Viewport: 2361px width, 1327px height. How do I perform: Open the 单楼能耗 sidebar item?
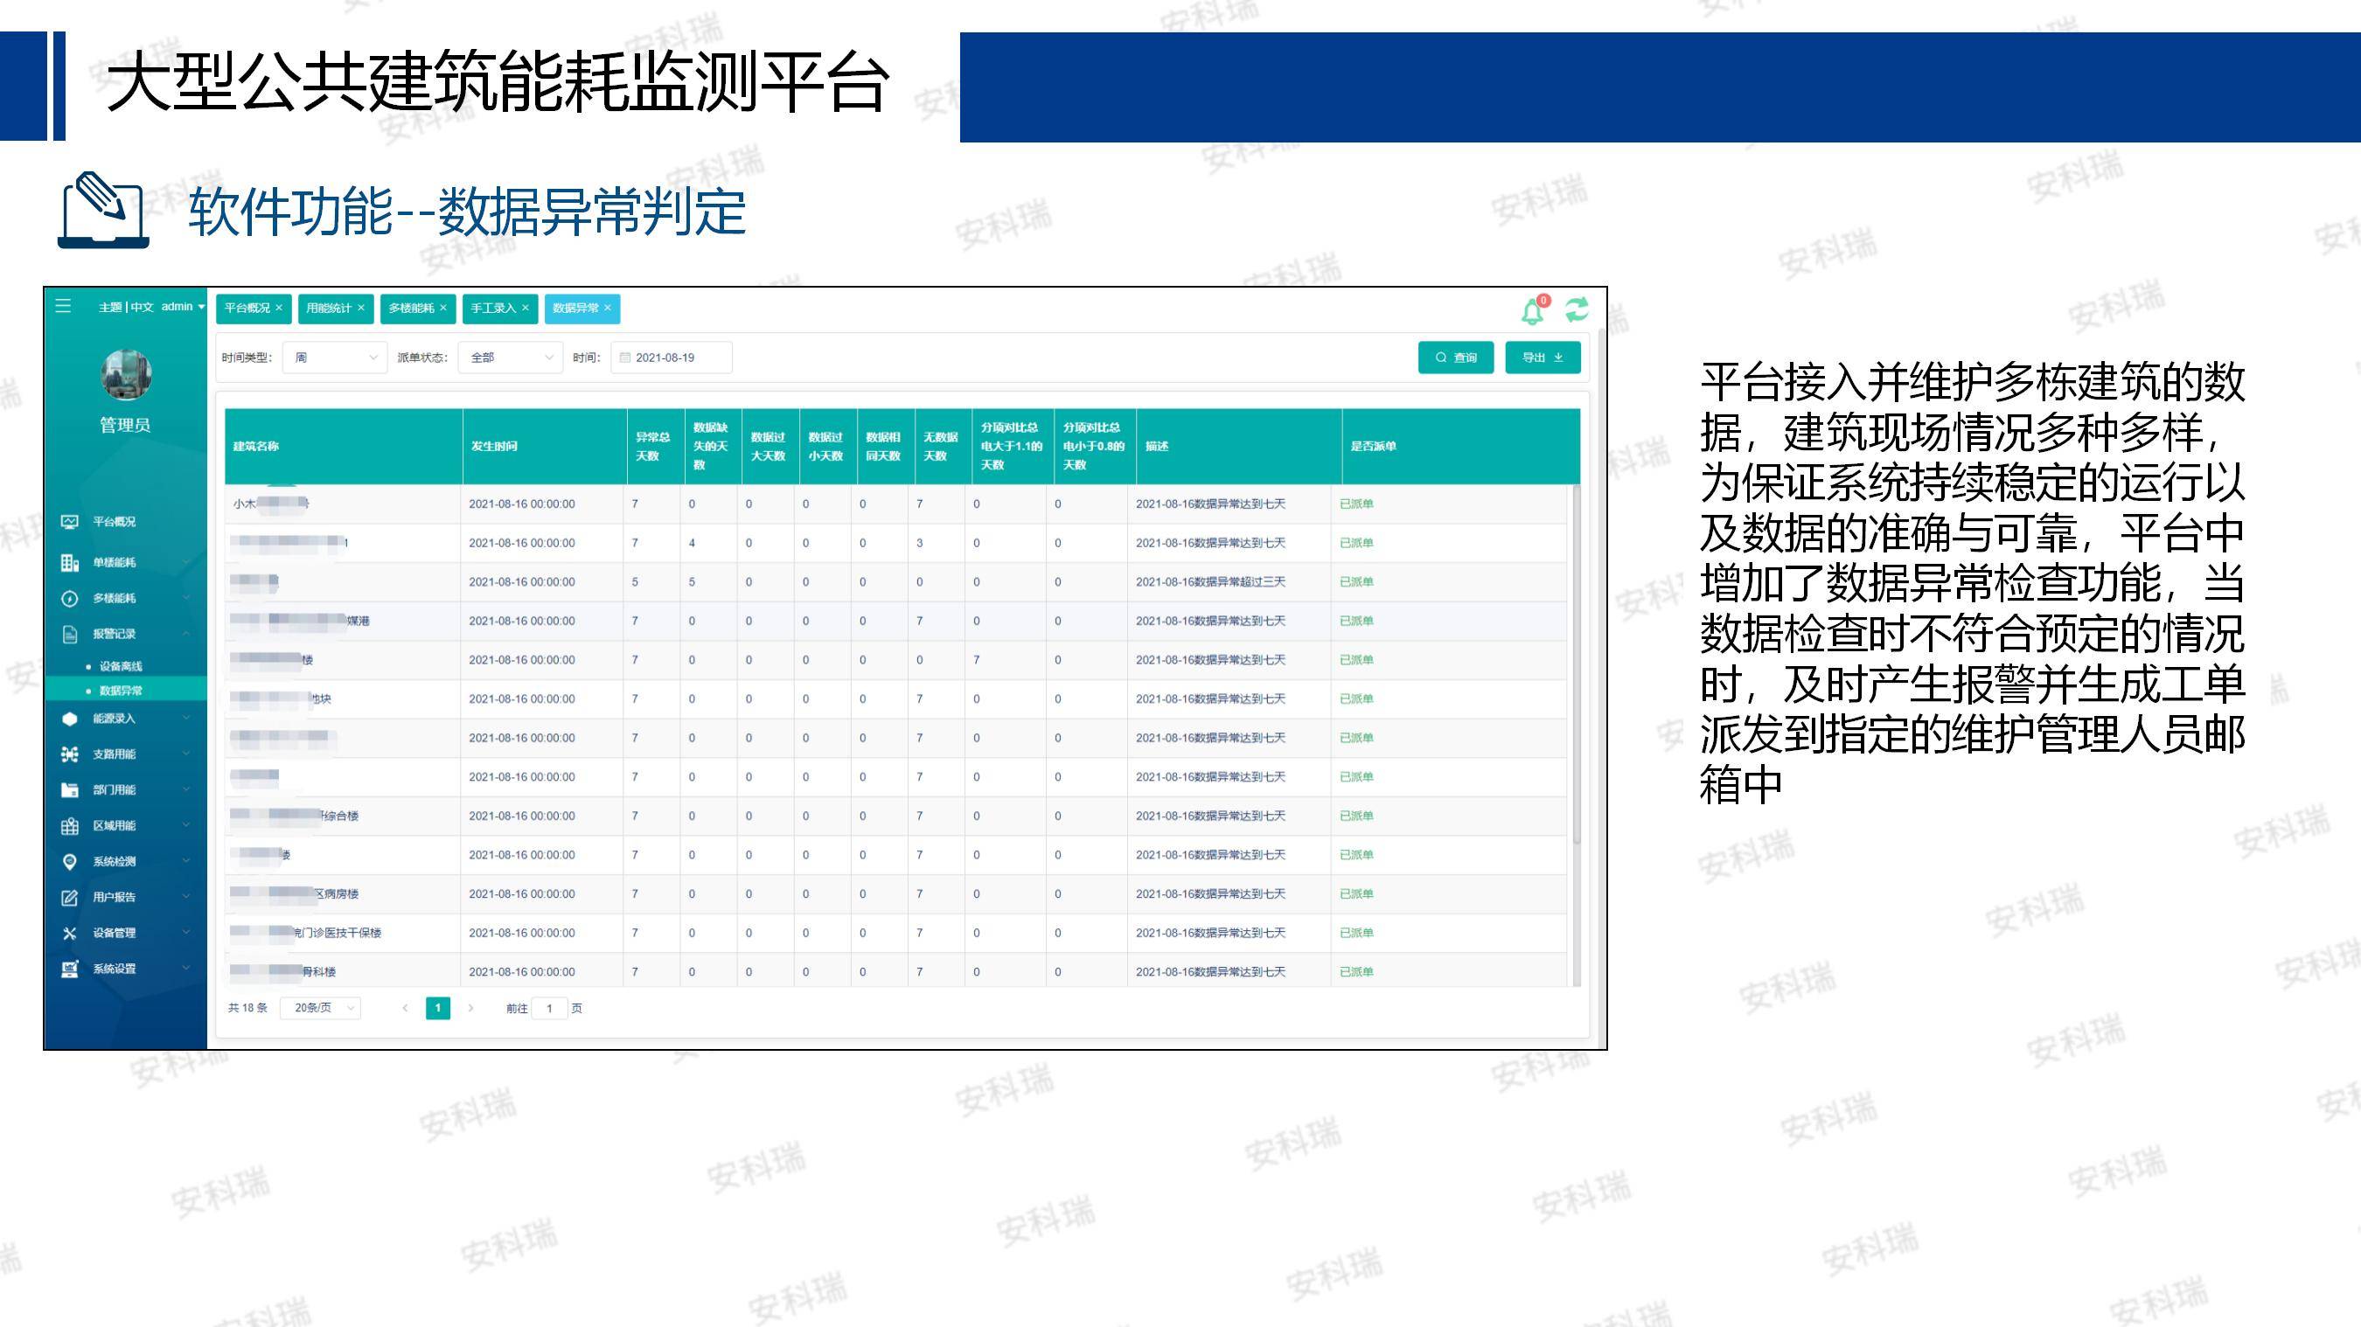point(114,562)
